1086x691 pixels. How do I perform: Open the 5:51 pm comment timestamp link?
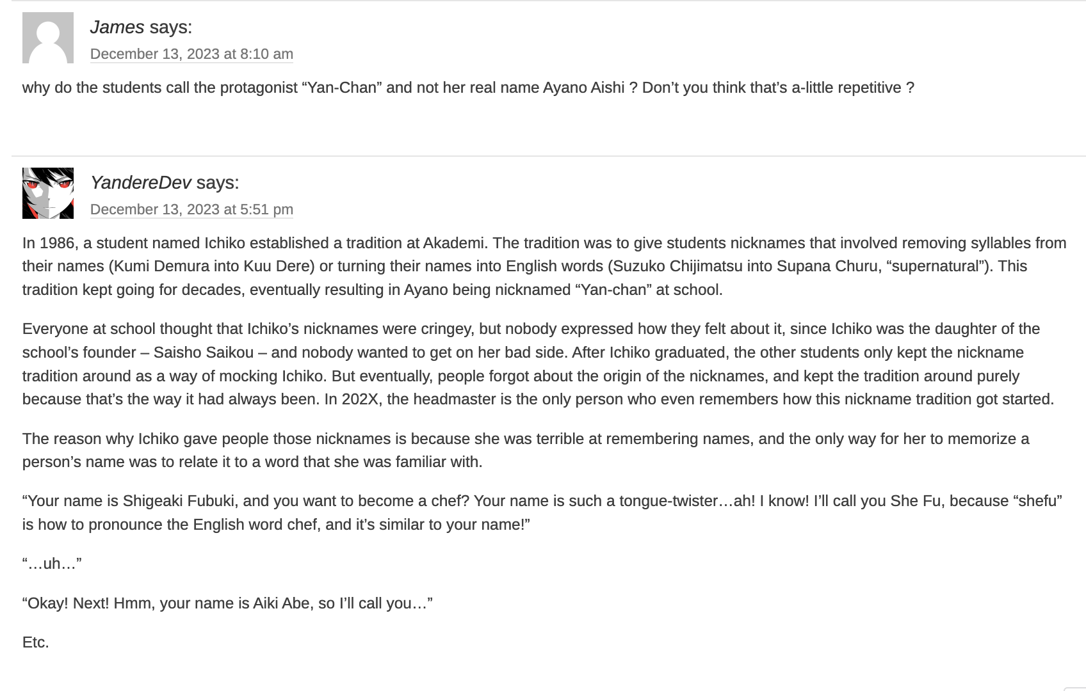pos(191,209)
